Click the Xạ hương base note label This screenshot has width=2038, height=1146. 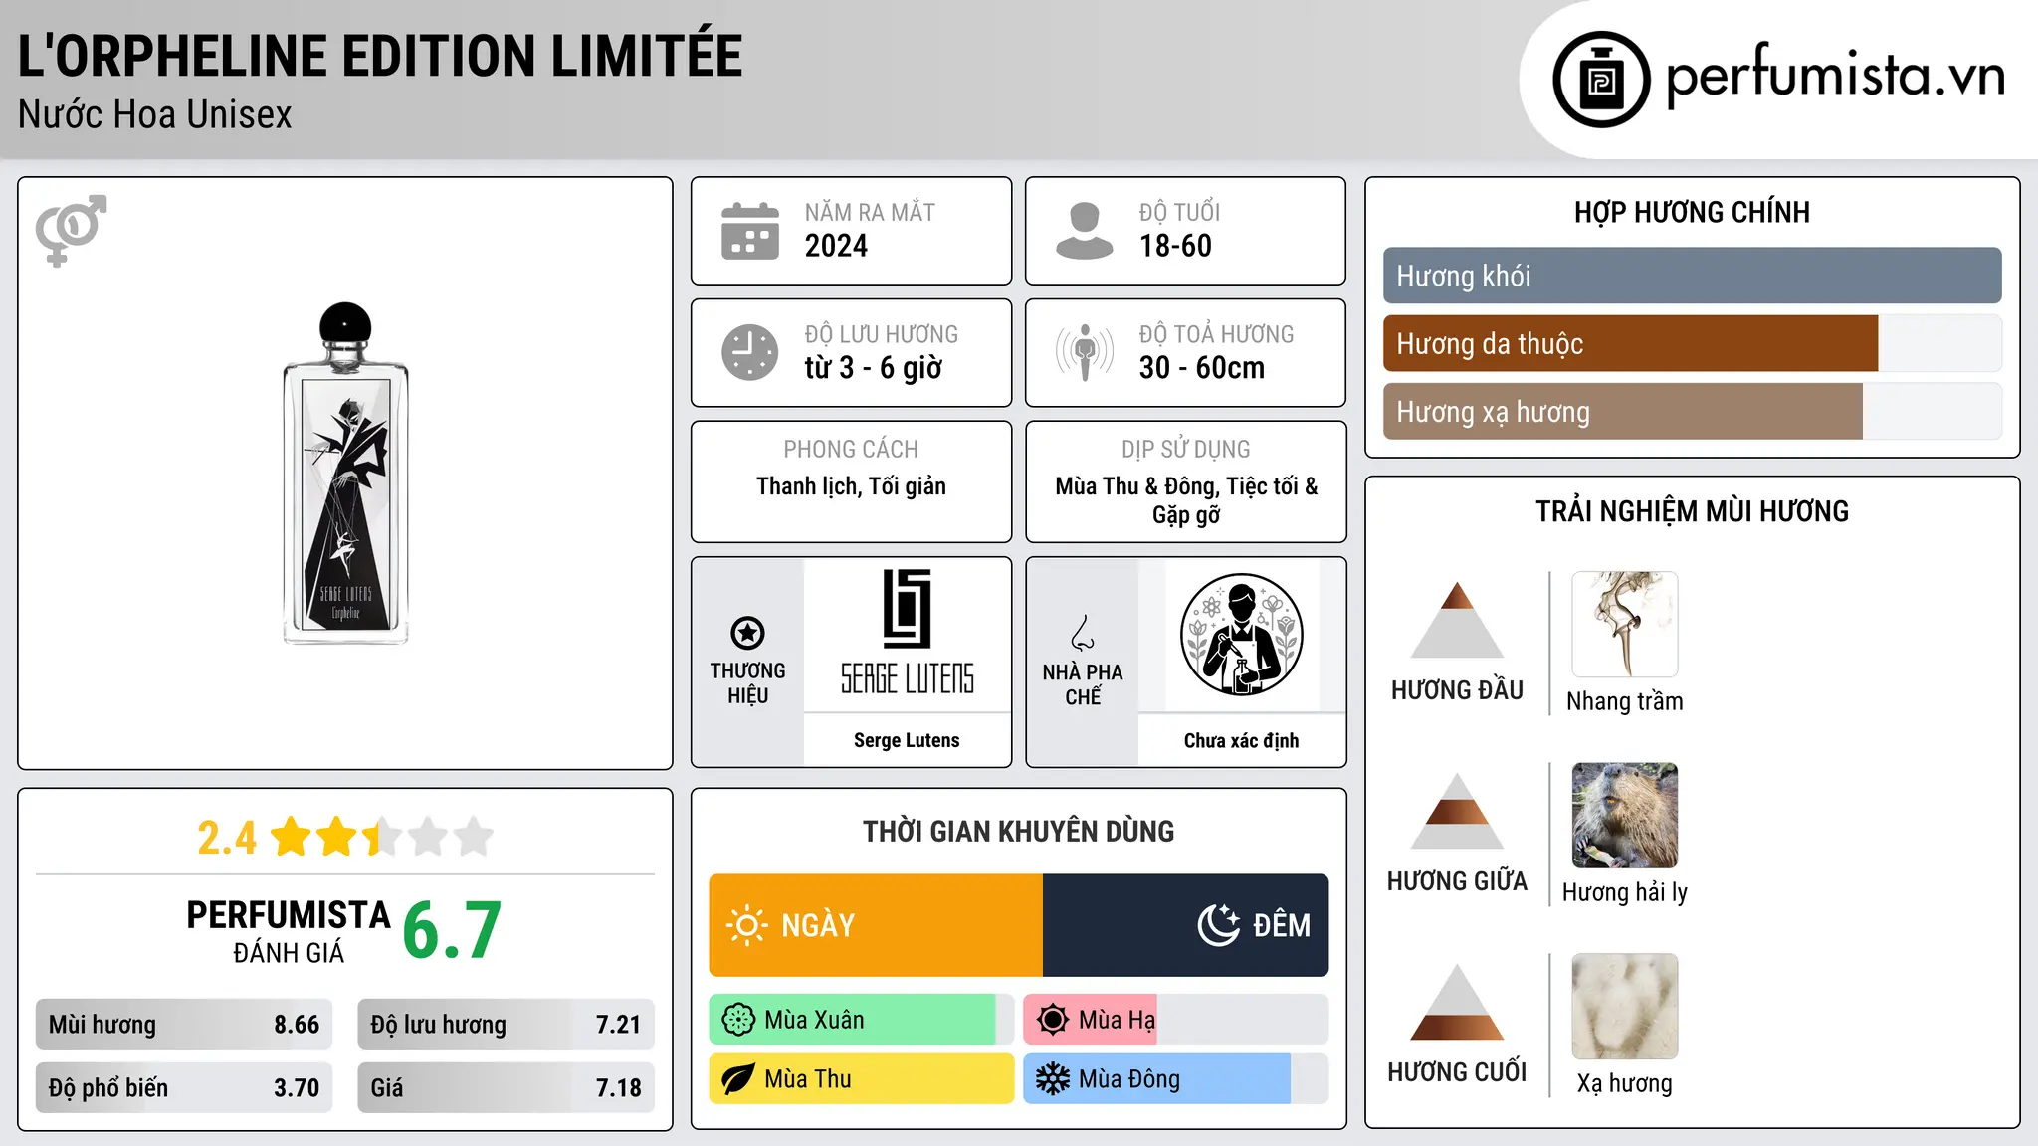tap(1625, 1083)
